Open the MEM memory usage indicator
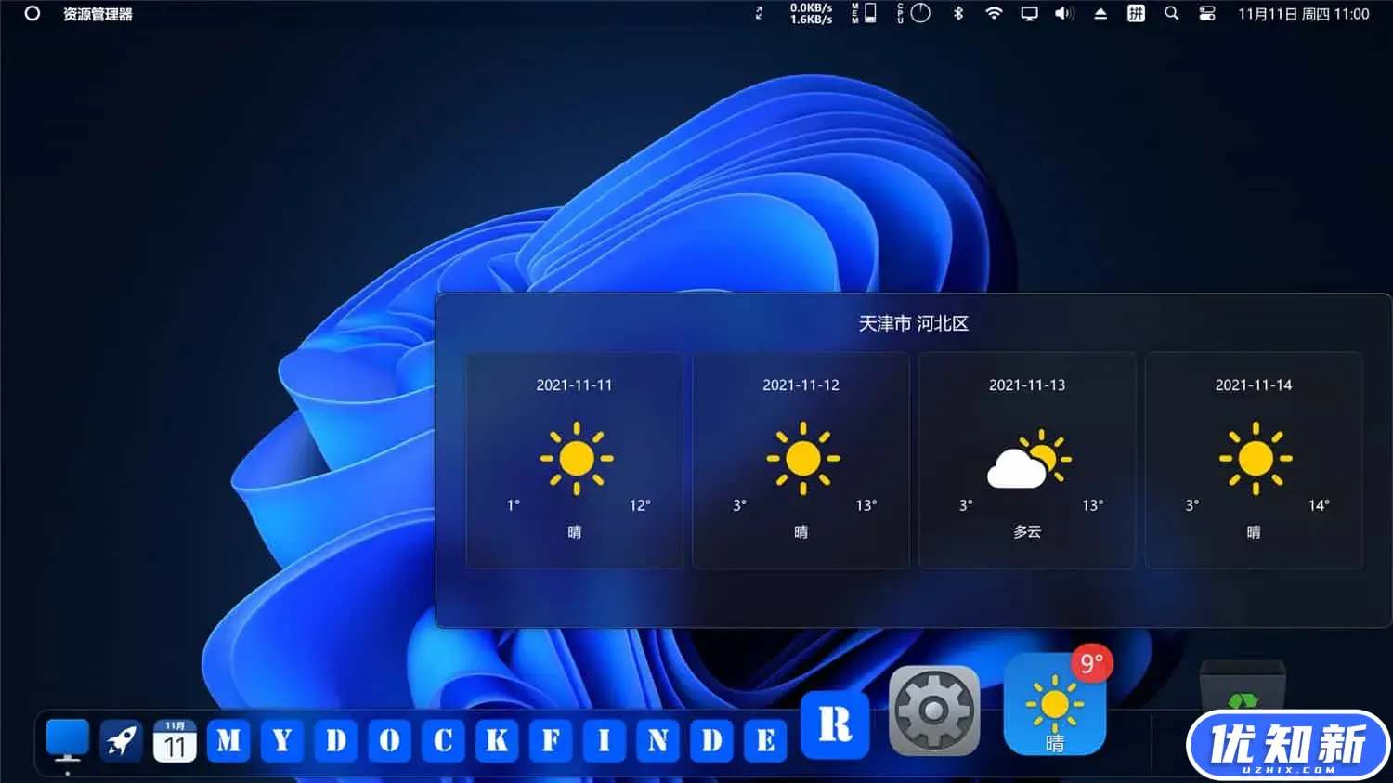Viewport: 1393px width, 783px height. [864, 13]
